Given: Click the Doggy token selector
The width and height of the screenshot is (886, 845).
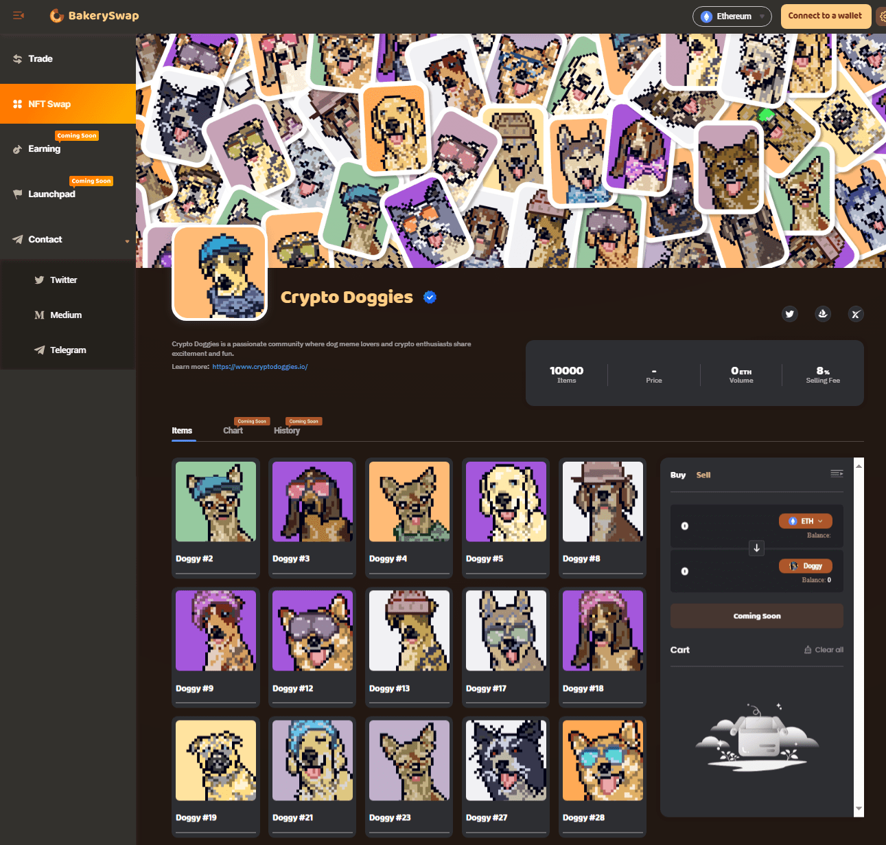Looking at the screenshot, I should [806, 566].
